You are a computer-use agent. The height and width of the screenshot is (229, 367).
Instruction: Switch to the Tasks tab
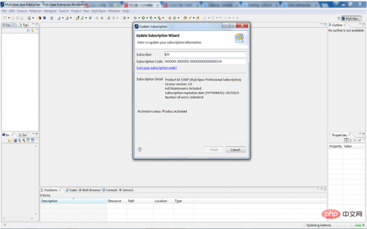coord(71,190)
